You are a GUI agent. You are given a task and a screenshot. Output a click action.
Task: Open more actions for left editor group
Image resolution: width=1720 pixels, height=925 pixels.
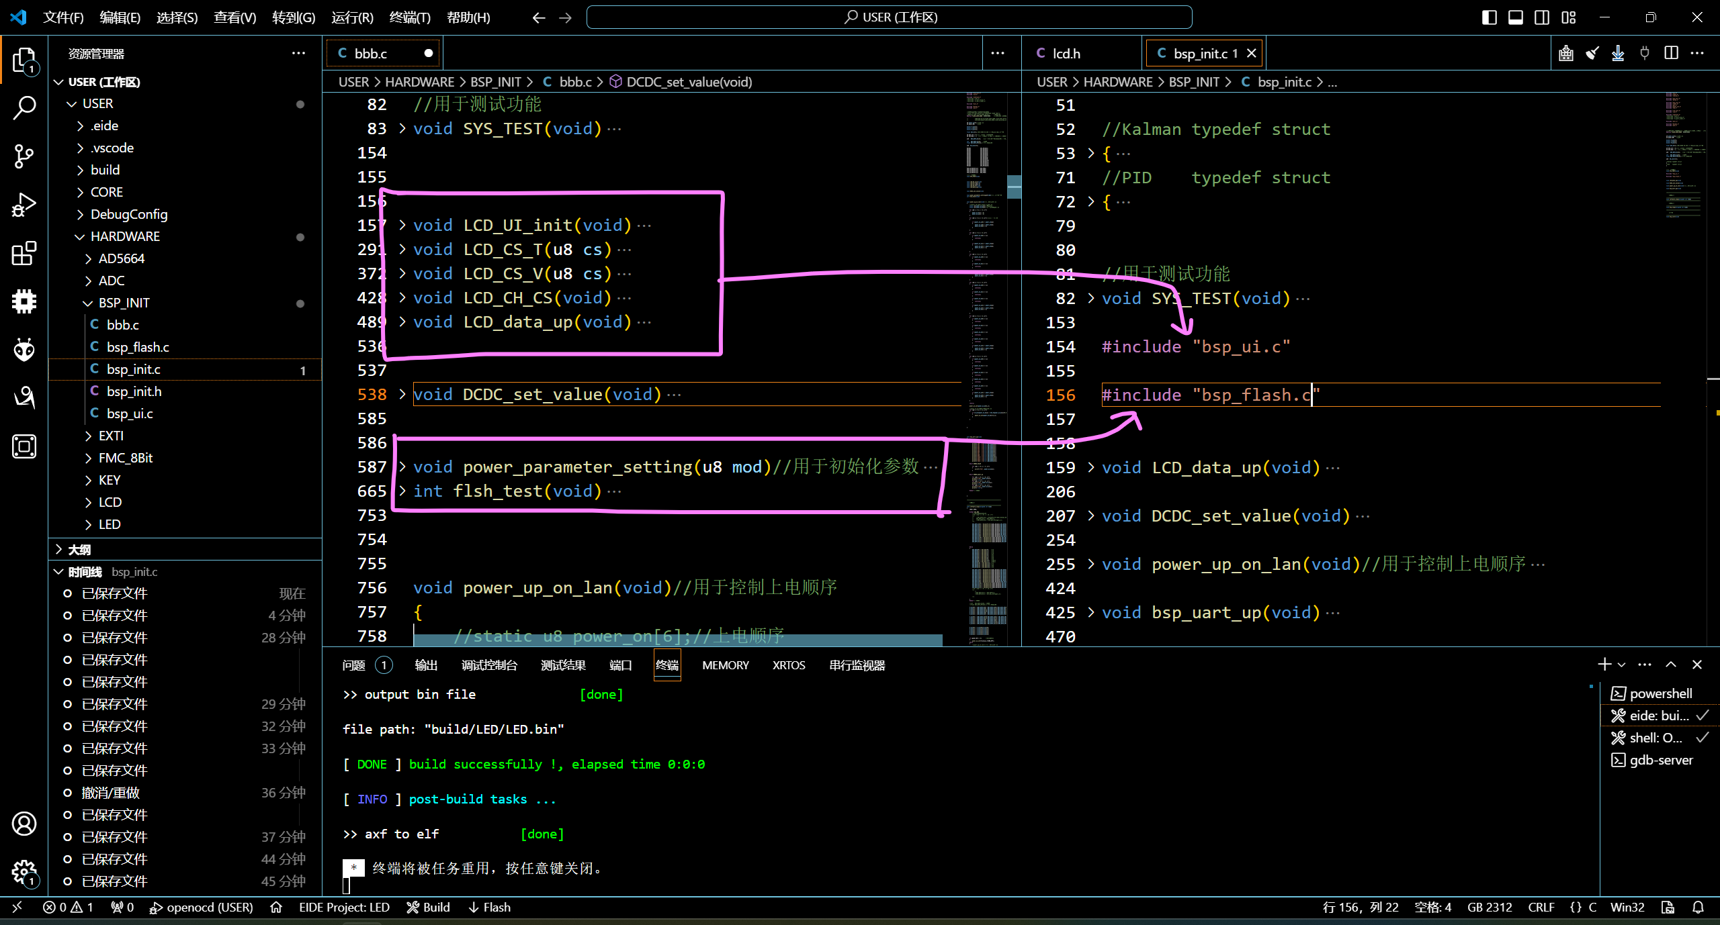998,53
